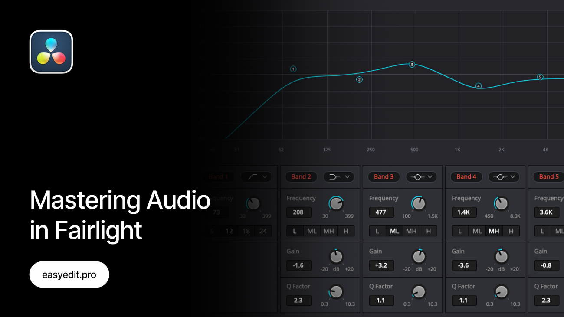This screenshot has width=564, height=317.
Task: Click the easyedit.pro button
Action: 69,275
